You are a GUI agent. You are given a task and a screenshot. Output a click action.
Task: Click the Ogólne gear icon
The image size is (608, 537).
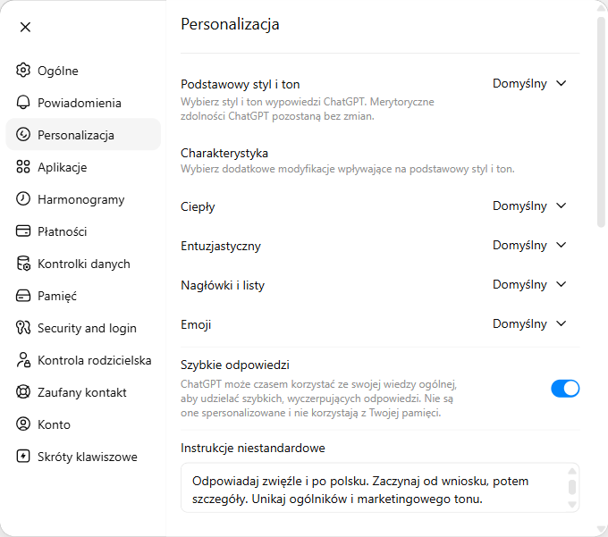pos(23,70)
